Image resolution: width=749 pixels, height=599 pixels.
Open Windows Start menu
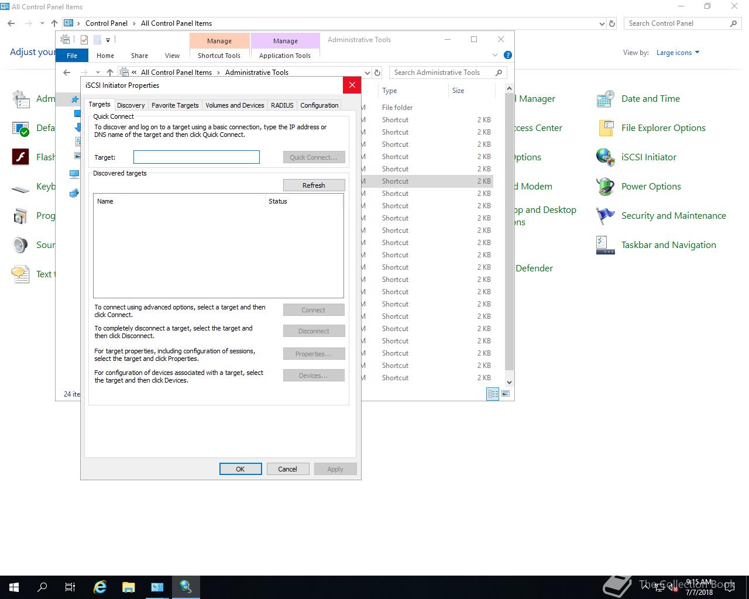pos(14,587)
